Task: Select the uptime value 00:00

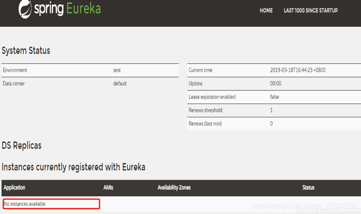Action: (275, 84)
